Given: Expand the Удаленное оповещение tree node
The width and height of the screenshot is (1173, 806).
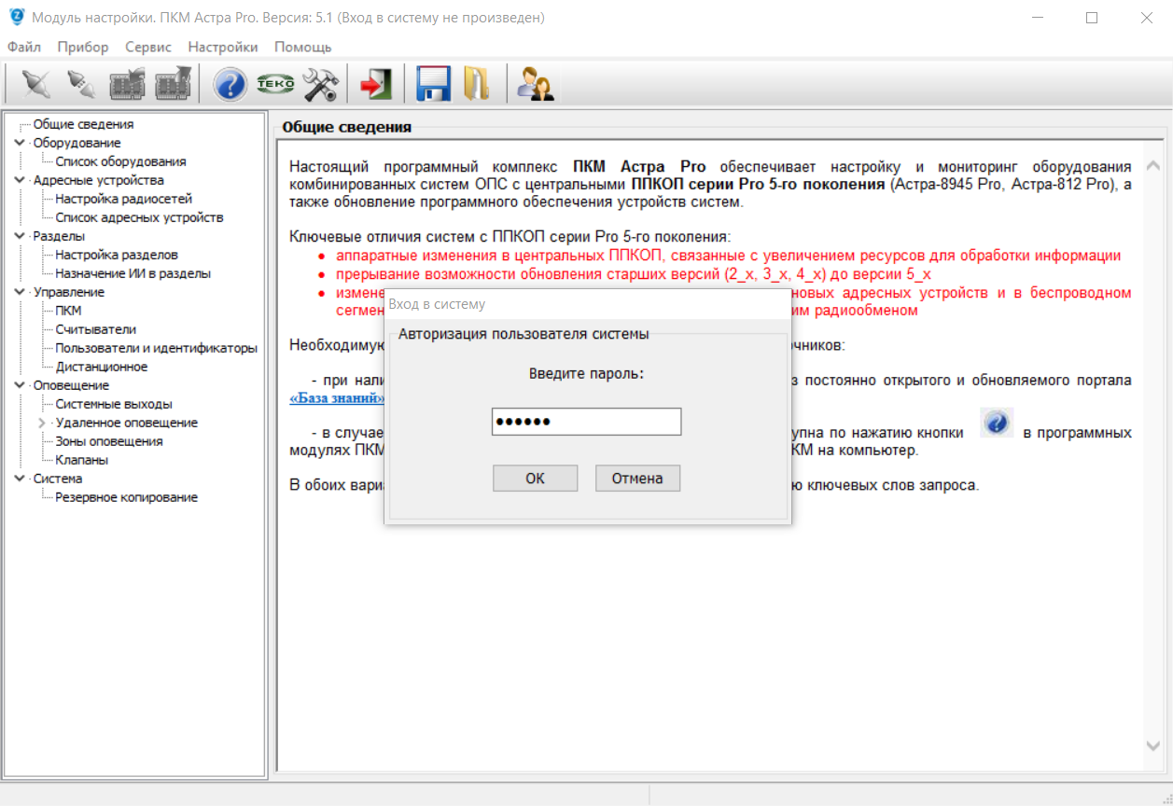Looking at the screenshot, I should click(42, 423).
